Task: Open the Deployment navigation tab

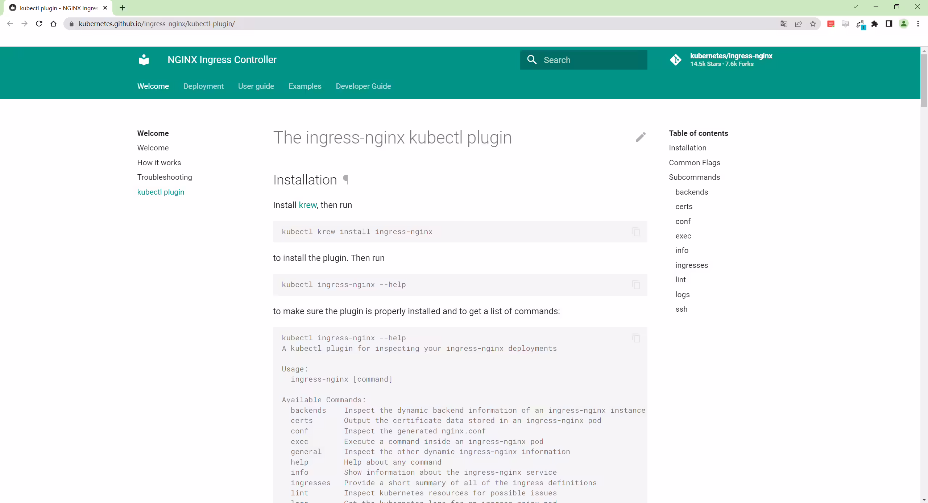Action: [203, 86]
